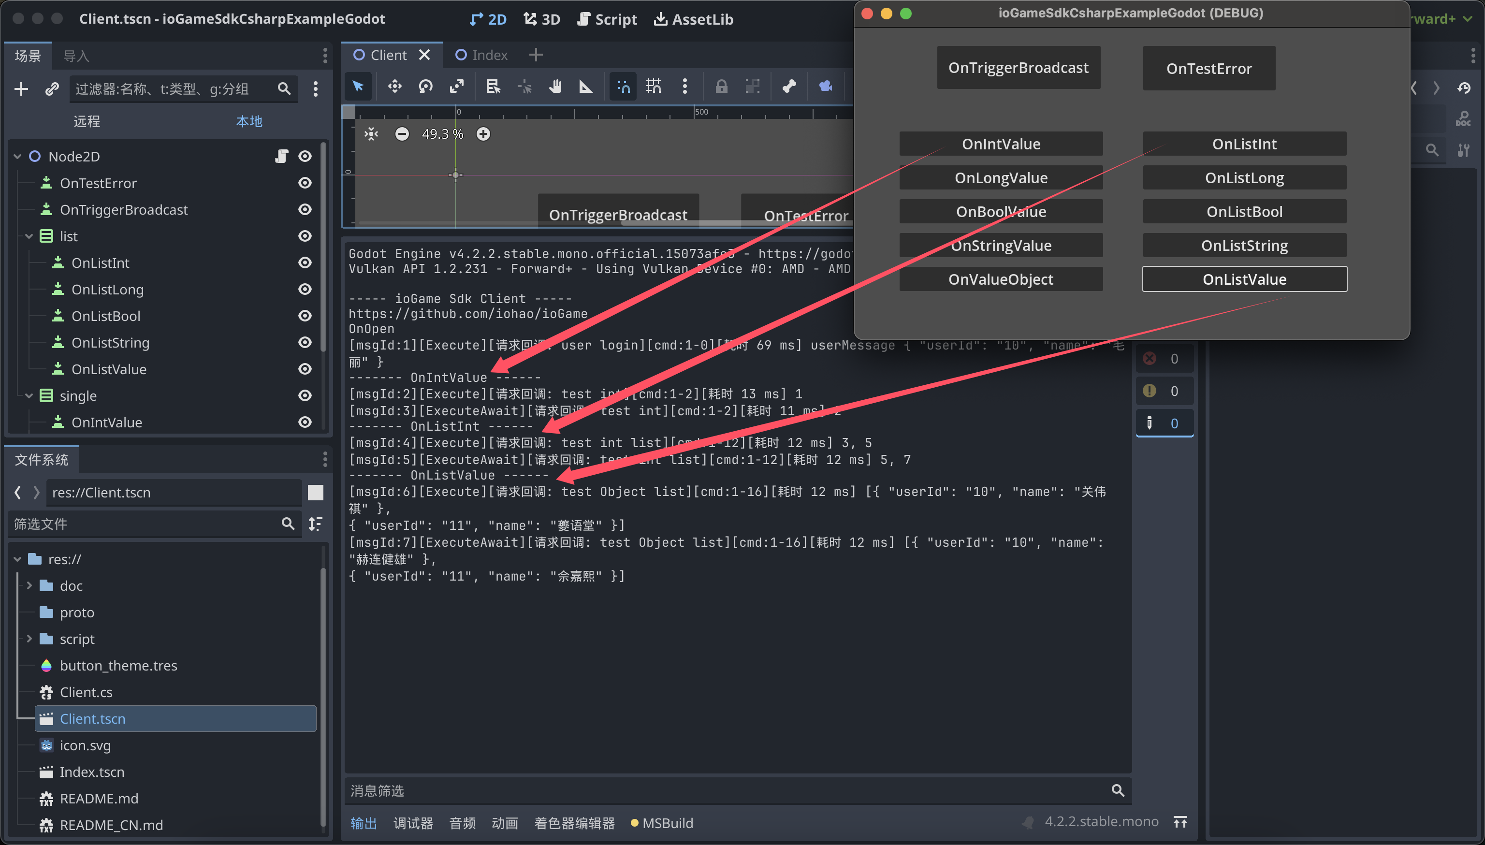Click zoom in plus on viewport
Image resolution: width=1485 pixels, height=845 pixels.
(483, 134)
